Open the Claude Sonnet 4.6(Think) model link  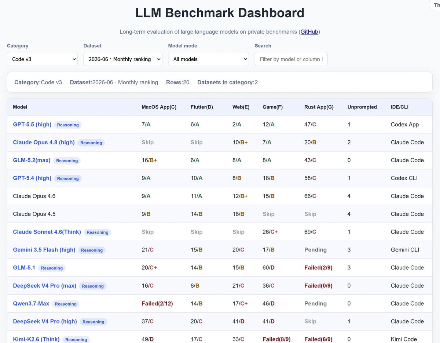[x=47, y=232]
